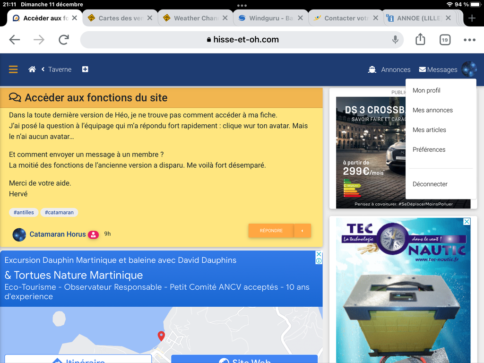Close the Weather Channel tab
This screenshot has height=363, width=484.
pyautogui.click(x=225, y=18)
